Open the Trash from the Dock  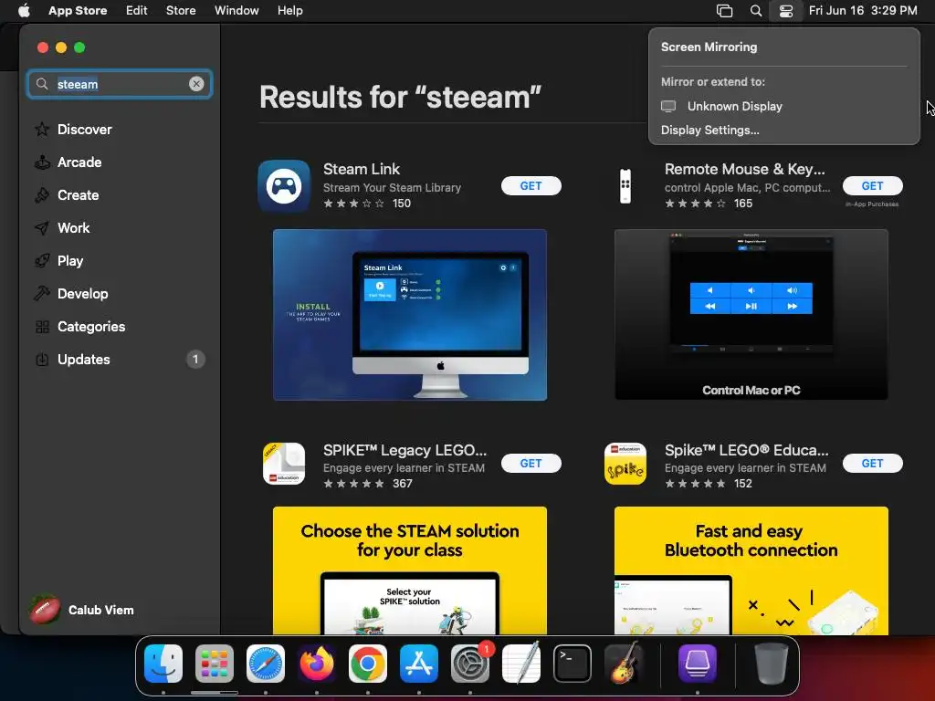(772, 664)
